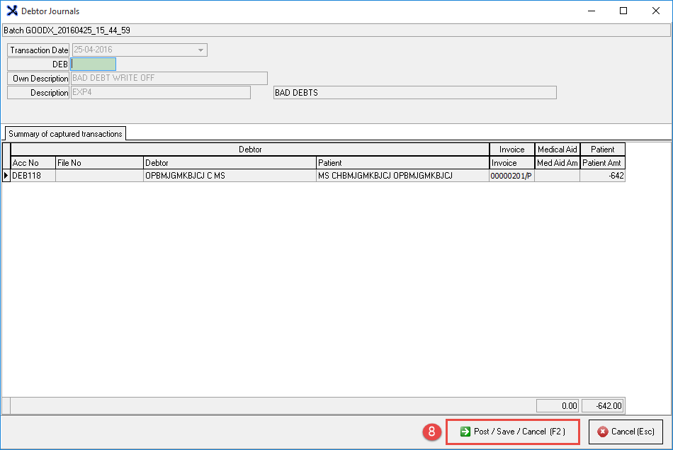Viewport: 673px width, 450px height.
Task: Click the red step 8 marker
Action: [430, 432]
